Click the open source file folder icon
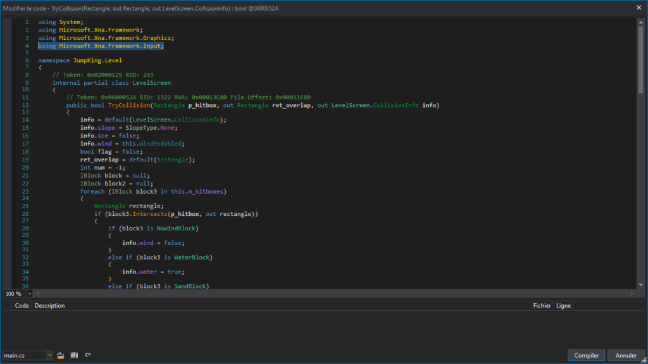The image size is (648, 364). 61,355
